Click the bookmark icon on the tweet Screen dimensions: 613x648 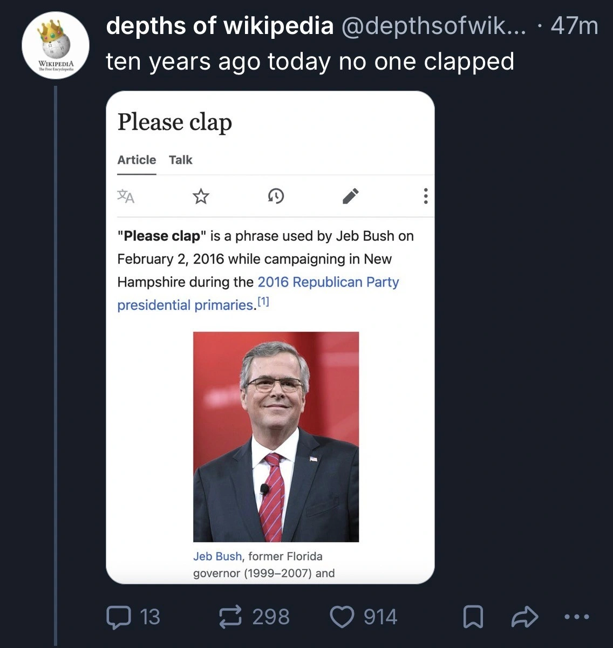(x=473, y=617)
